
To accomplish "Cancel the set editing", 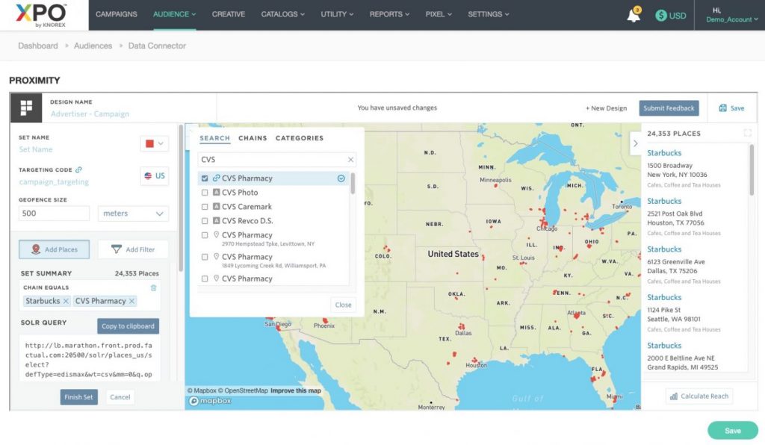I will [120, 397].
